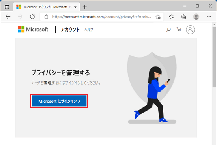Click the プライバシーを管理する heading

(60, 73)
